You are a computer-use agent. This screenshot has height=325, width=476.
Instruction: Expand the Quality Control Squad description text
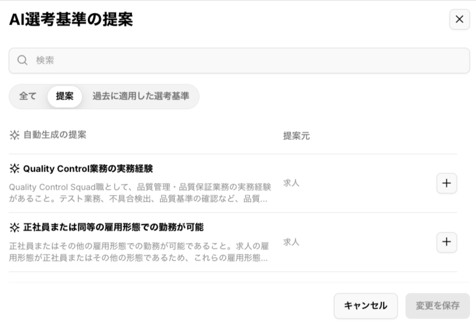pyautogui.click(x=140, y=193)
